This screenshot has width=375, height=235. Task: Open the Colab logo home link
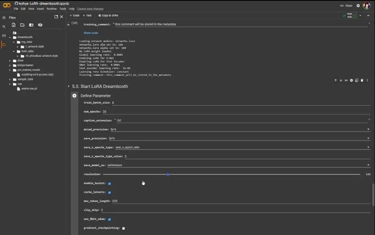point(7,5)
